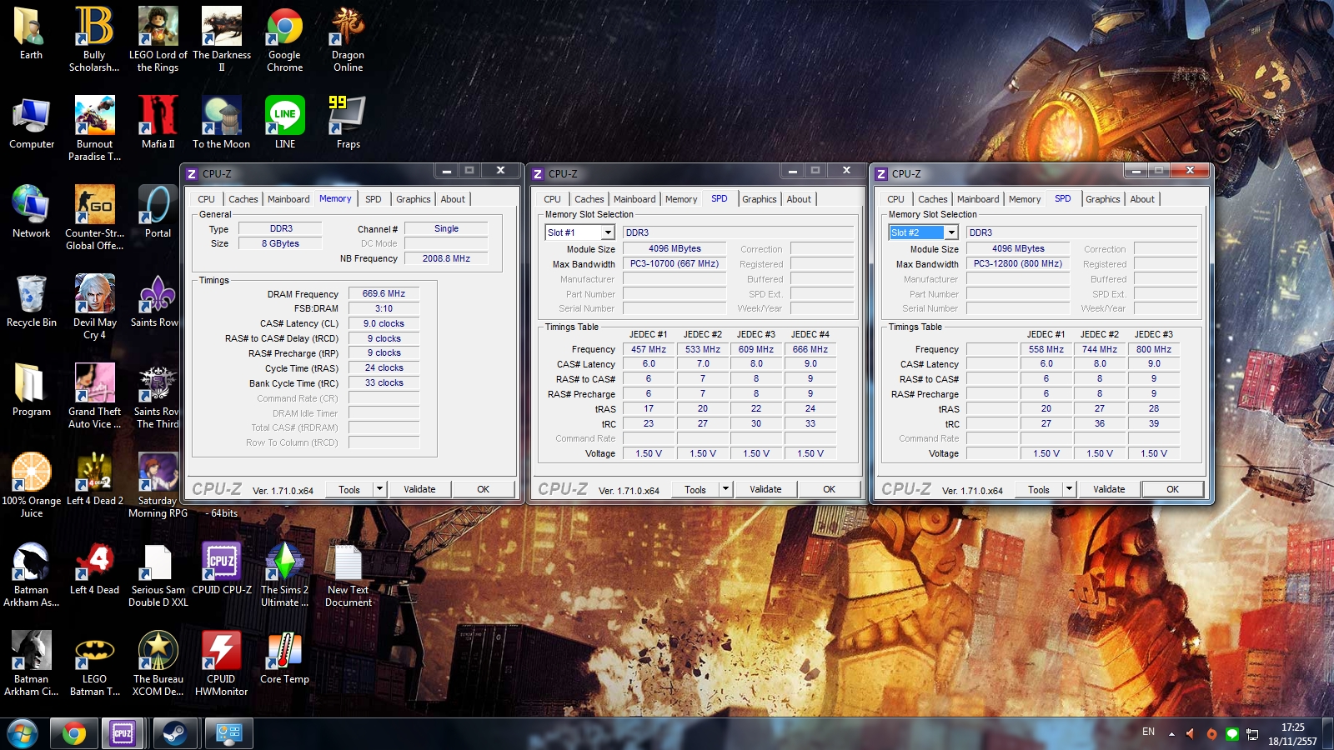The height and width of the screenshot is (750, 1334).
Task: Select the Serious Sam Double D XXL icon
Action: click(158, 574)
